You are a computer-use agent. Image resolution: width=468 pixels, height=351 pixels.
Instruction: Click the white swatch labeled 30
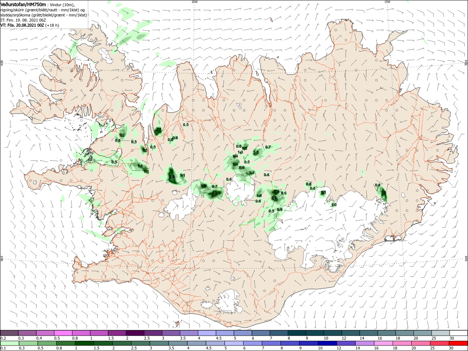pos(458,333)
